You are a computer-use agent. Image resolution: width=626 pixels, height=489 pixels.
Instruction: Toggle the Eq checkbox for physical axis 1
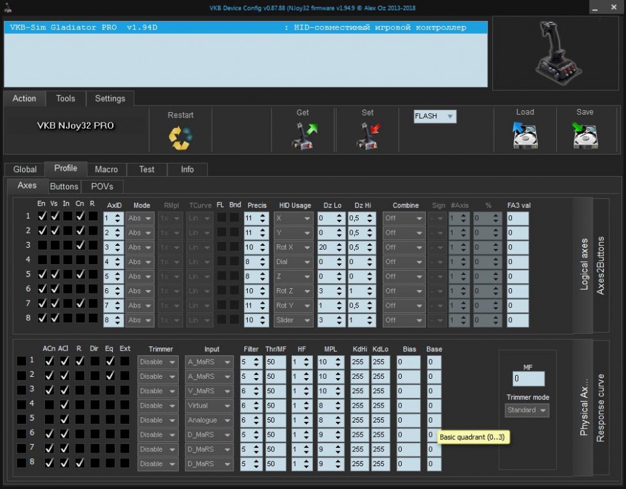(x=110, y=361)
